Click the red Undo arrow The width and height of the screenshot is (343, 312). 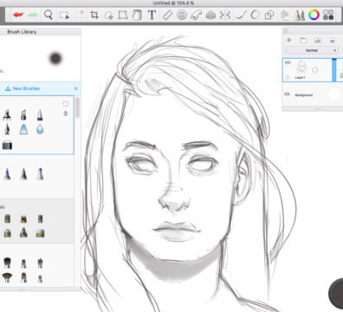18,15
